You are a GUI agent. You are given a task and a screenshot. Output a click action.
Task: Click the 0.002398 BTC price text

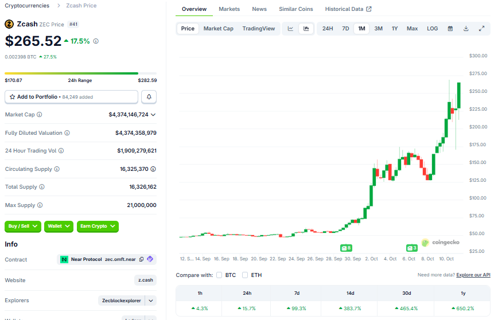(x=21, y=57)
